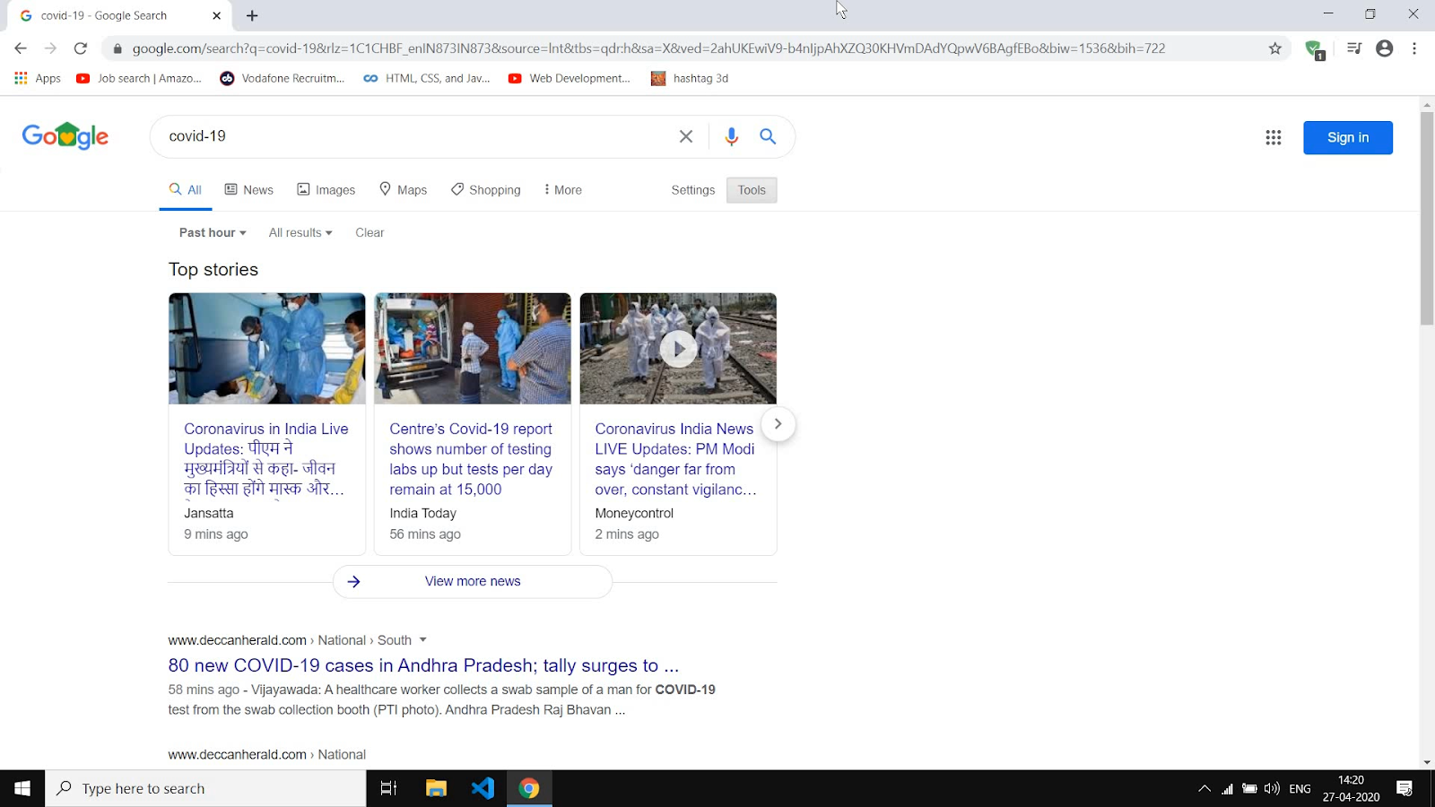Close the covid-19 Google Search tab
The width and height of the screenshot is (1435, 807).
[216, 15]
